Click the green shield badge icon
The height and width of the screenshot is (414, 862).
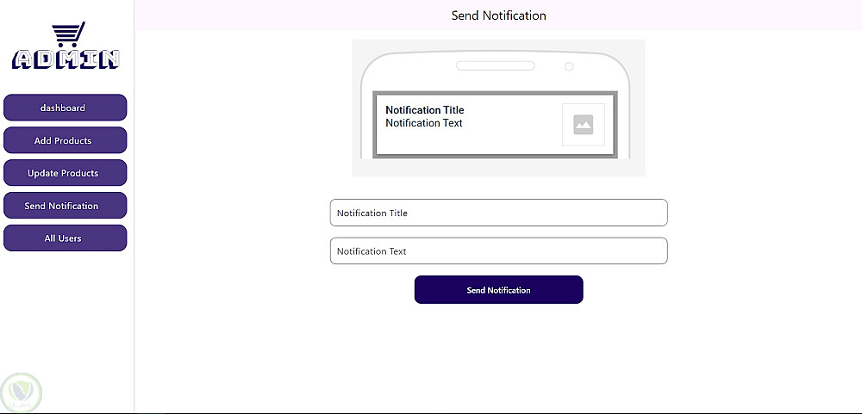click(22, 392)
